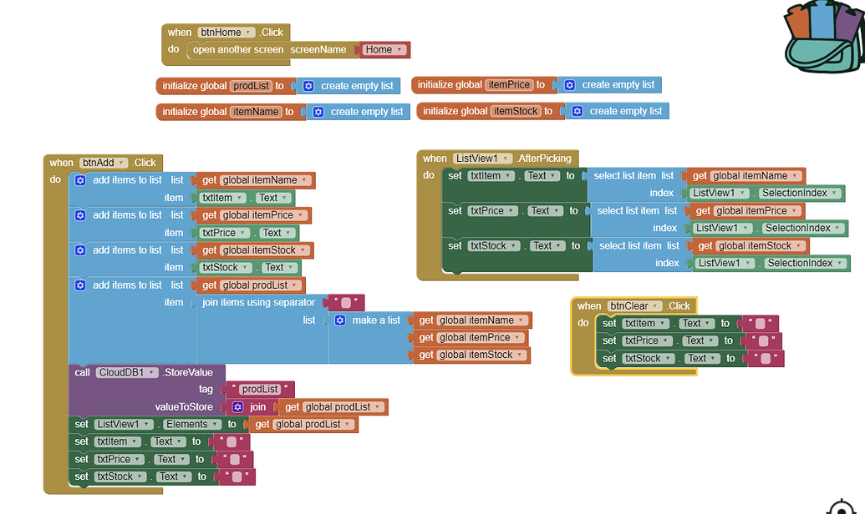Screen dimensions: 865x514
Task: Click the gear on the first add items to list block
Action: [79, 179]
